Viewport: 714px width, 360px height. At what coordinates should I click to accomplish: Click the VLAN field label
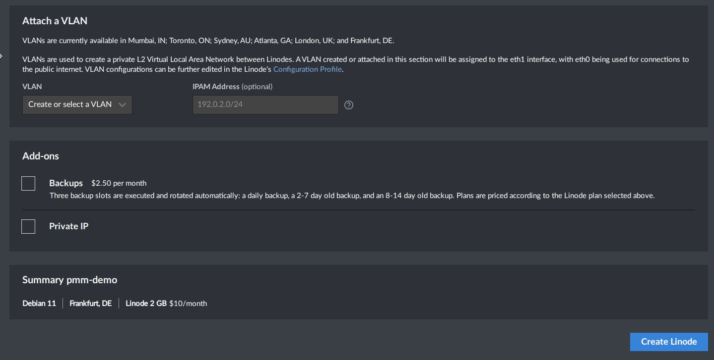[32, 87]
